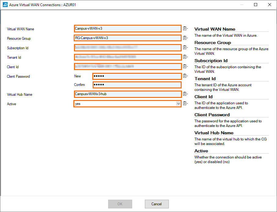Click the 'Active' help heading
Viewport: 277px width, 212px height.
pyautogui.click(x=201, y=151)
